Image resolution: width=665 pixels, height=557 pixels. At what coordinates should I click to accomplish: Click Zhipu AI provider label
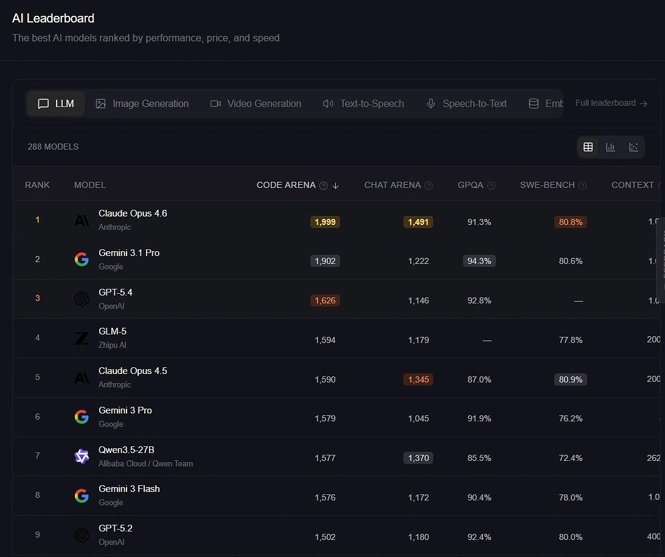(x=113, y=345)
